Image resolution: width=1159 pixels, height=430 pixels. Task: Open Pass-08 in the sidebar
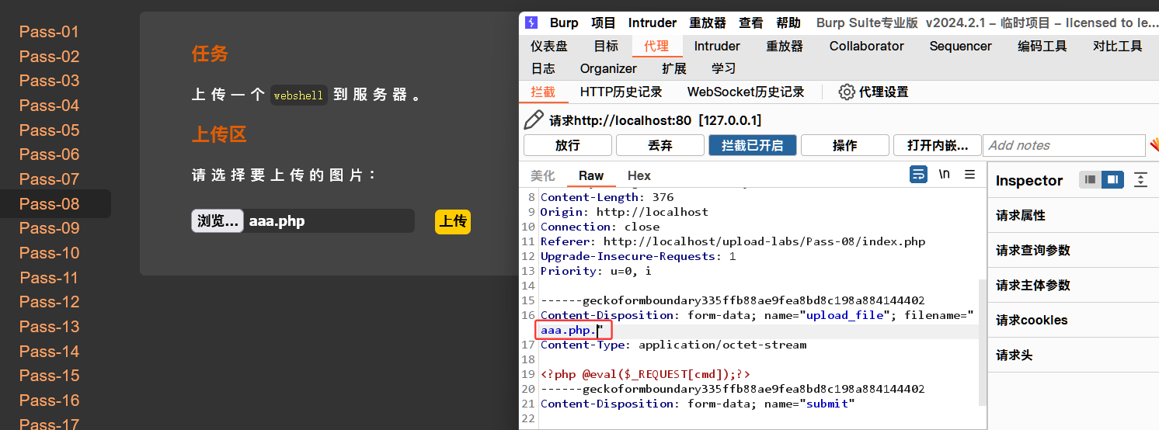pos(50,203)
